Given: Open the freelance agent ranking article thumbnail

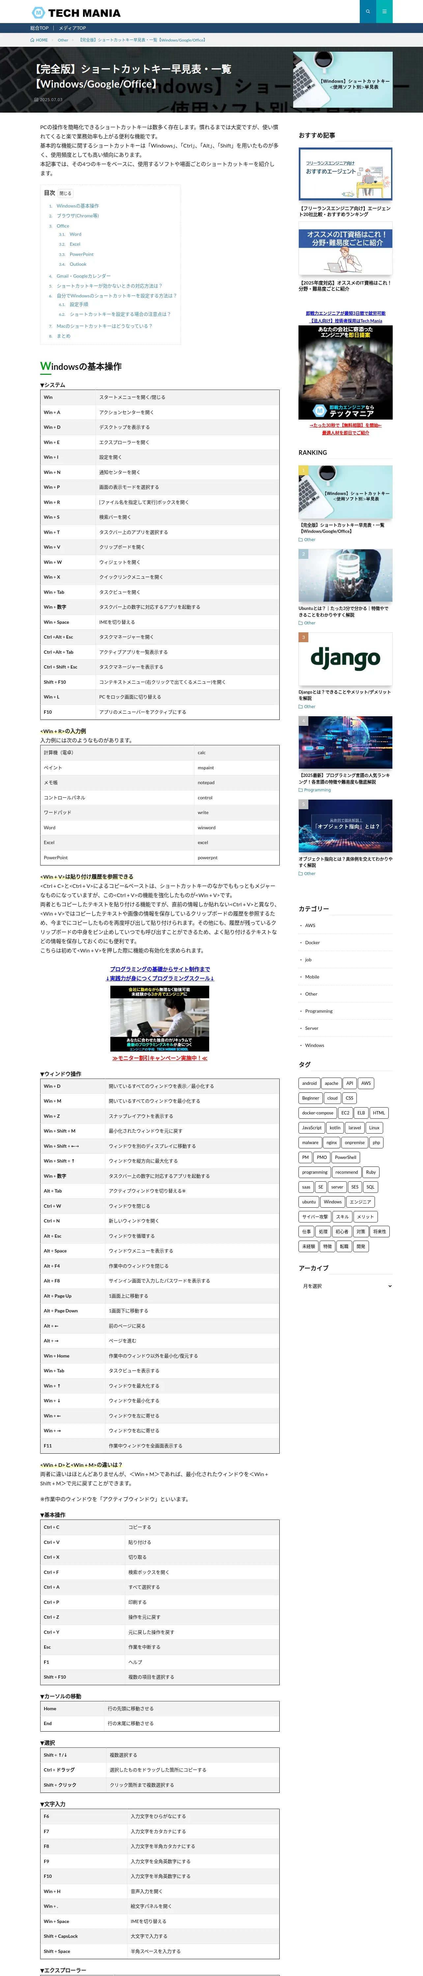Looking at the screenshot, I should [x=346, y=174].
